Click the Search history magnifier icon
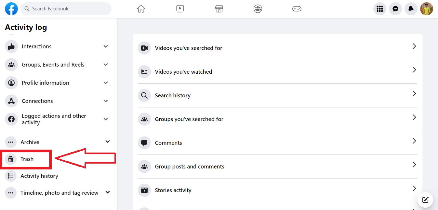438x210 pixels. (x=144, y=95)
